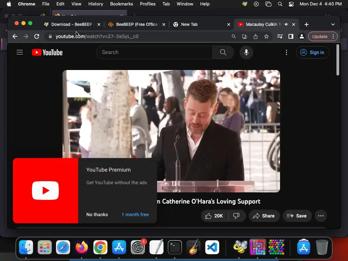Viewport: 348px width, 261px height.
Task: Launch Firefox from the Dock
Action: point(82,247)
